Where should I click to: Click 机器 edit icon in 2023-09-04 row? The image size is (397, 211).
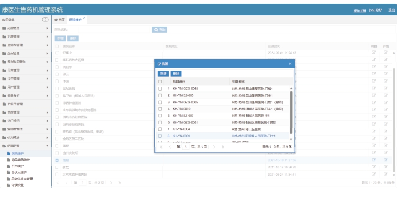coord(374,52)
